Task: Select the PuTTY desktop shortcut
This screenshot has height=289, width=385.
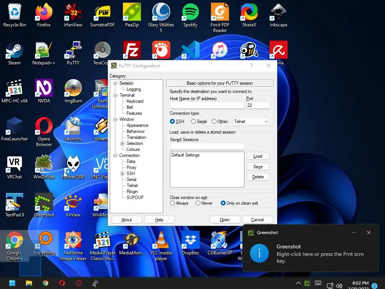Action: click(x=73, y=53)
